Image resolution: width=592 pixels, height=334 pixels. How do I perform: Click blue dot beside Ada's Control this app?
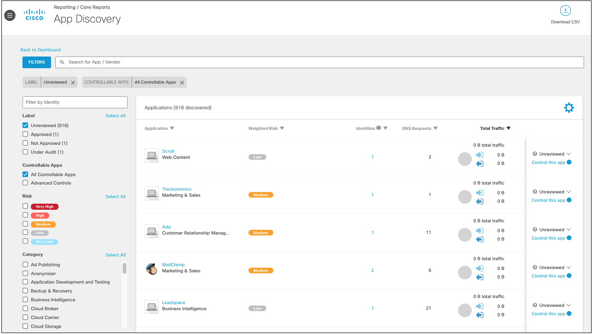569,238
